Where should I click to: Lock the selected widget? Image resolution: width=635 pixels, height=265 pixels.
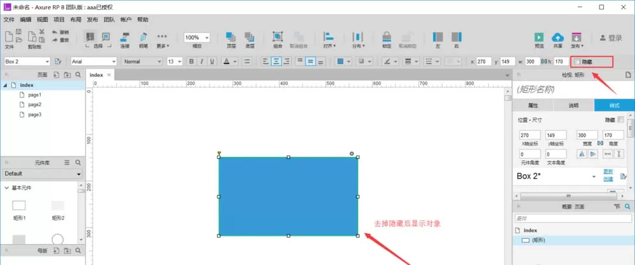coord(387,37)
